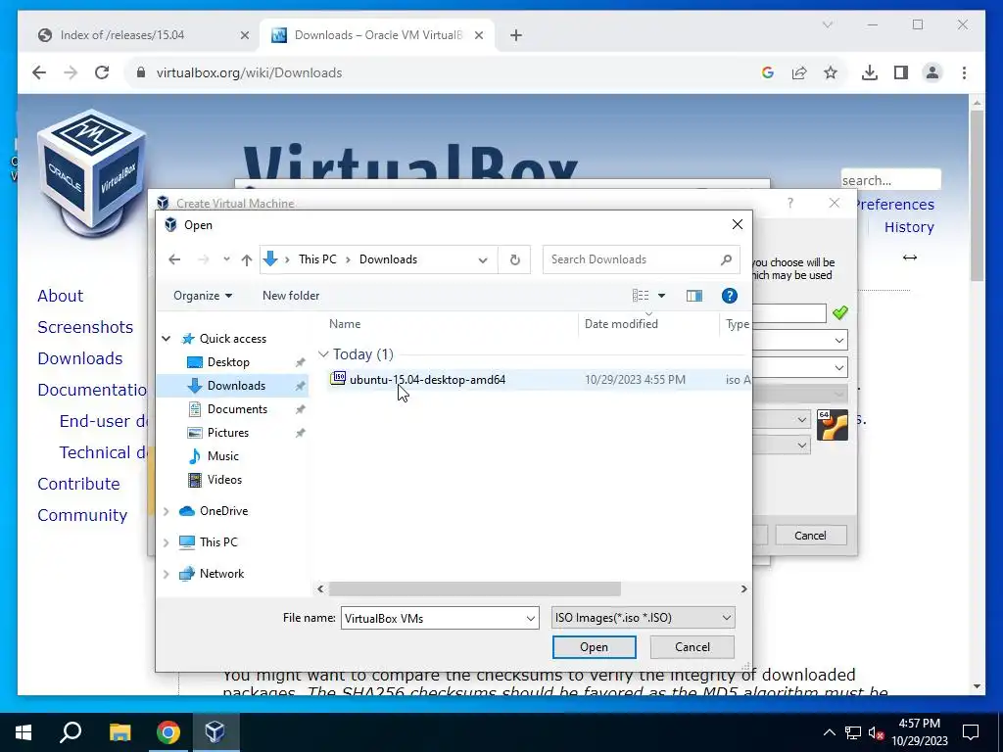Go back in Open dialog navigation
The height and width of the screenshot is (752, 1003).
tap(174, 259)
